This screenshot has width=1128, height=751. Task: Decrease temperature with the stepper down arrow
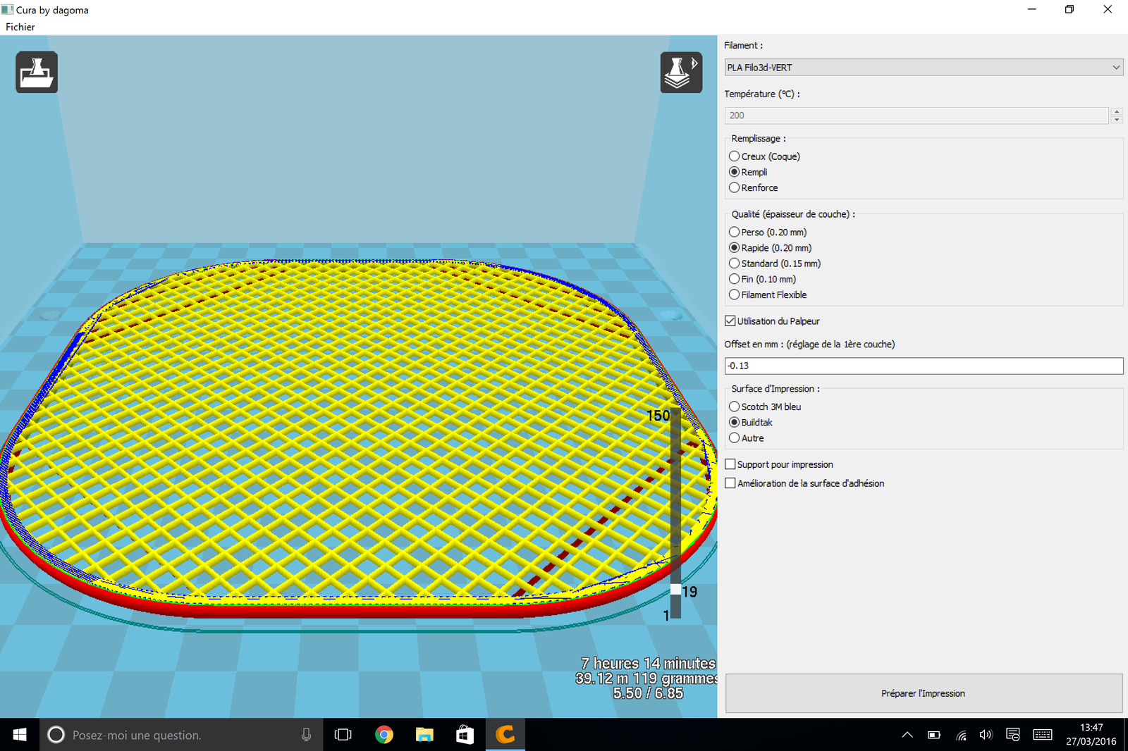pyautogui.click(x=1117, y=120)
